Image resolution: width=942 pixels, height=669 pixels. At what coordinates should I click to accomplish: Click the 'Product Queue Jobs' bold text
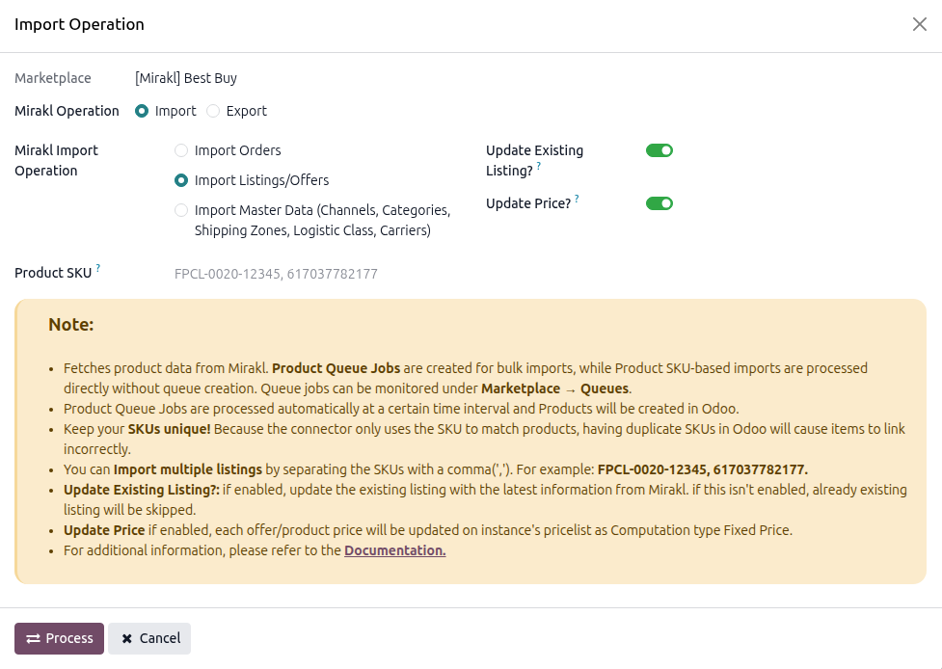click(x=336, y=368)
